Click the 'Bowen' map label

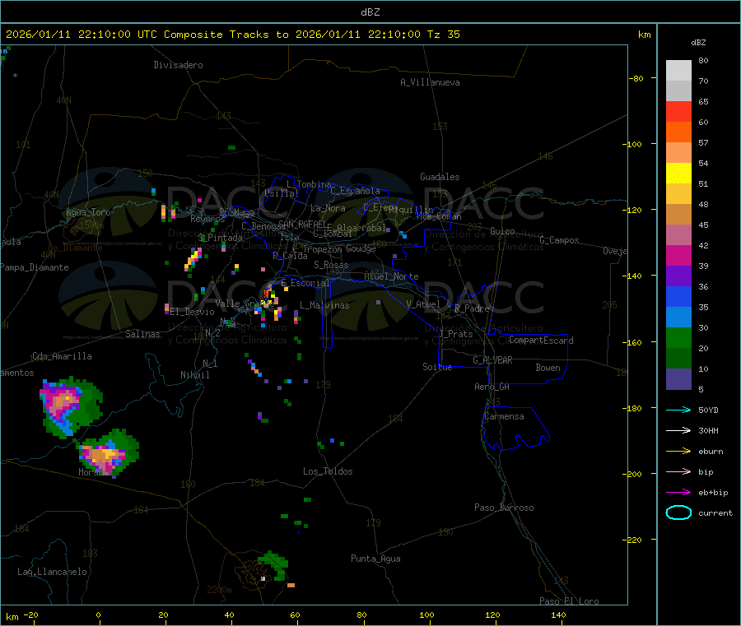point(548,368)
